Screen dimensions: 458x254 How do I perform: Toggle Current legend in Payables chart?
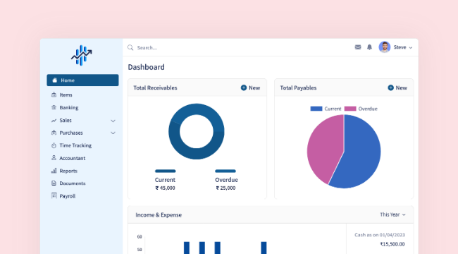pyautogui.click(x=326, y=109)
